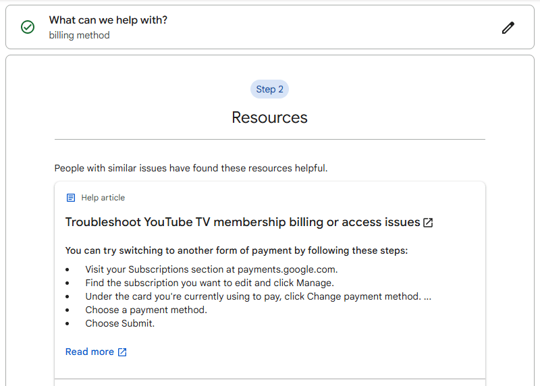Image resolution: width=540 pixels, height=386 pixels.
Task: Click 'Under the card you're currently using' step
Action: [259, 296]
